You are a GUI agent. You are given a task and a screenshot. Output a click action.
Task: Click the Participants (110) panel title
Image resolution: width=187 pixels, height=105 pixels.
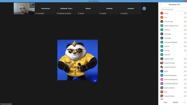click(174, 5)
